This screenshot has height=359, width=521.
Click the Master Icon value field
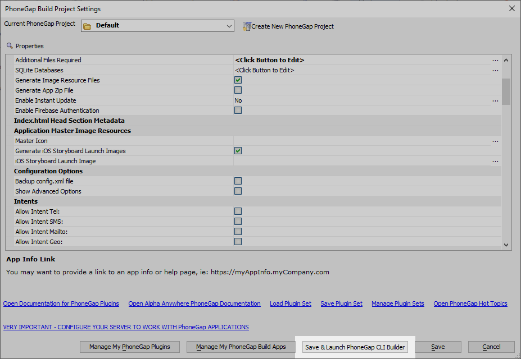(x=362, y=141)
